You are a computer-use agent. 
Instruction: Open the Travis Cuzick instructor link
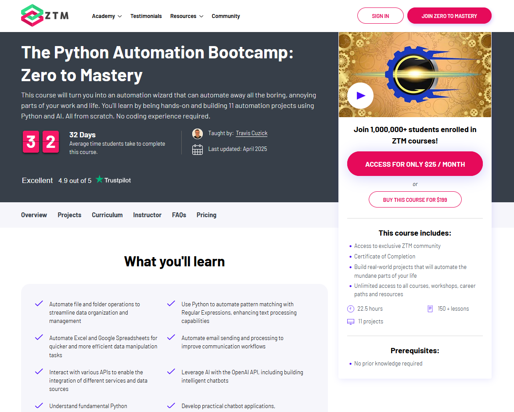tap(252, 133)
